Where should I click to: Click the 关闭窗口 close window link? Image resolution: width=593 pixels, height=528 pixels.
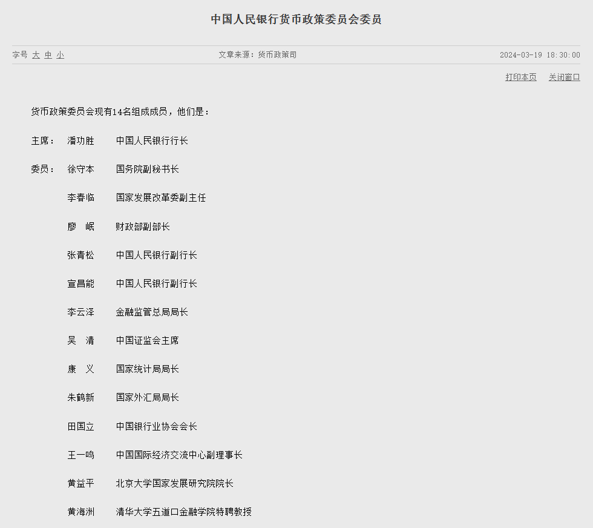[564, 78]
